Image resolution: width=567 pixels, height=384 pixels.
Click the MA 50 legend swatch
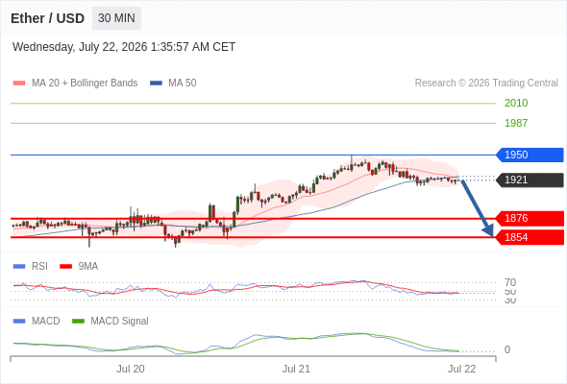click(x=156, y=84)
